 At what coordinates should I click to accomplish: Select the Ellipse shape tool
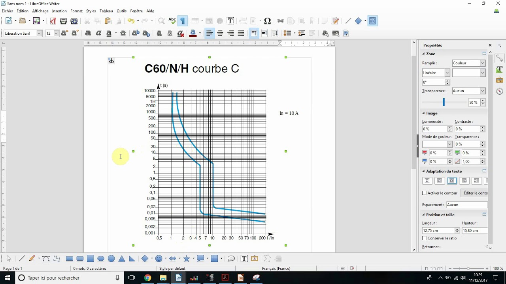coord(101,259)
